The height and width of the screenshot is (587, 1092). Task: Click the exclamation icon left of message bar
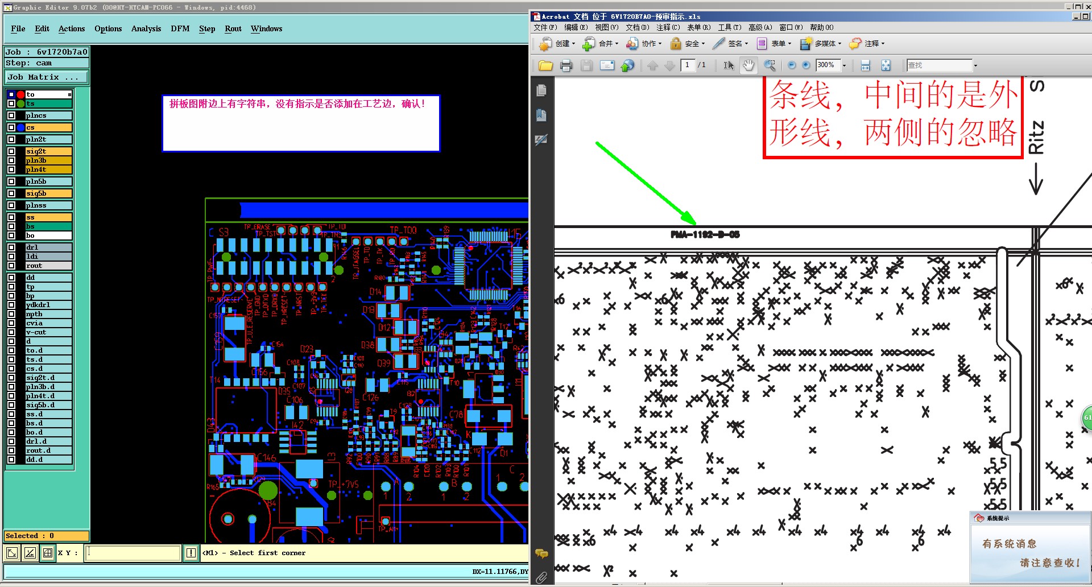pyautogui.click(x=191, y=553)
